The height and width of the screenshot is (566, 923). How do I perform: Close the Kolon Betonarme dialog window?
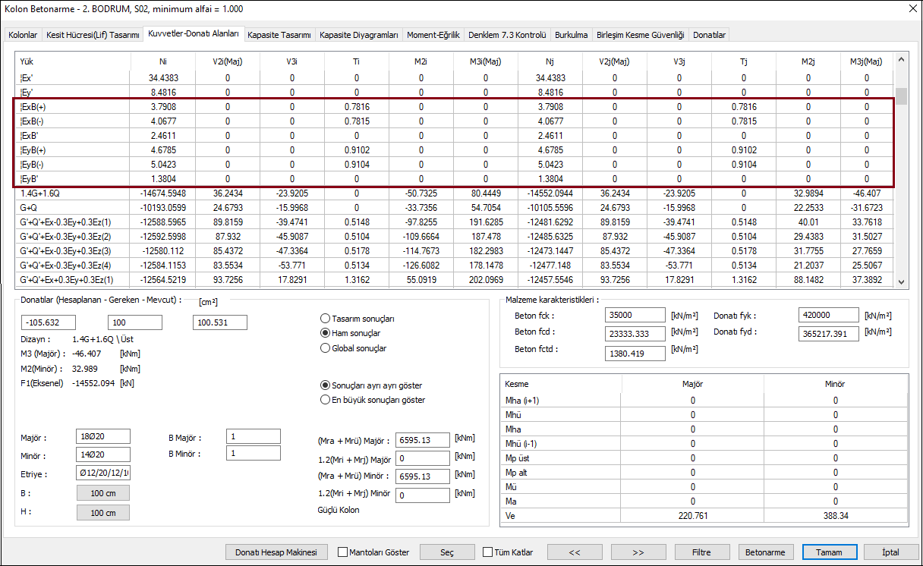(912, 9)
